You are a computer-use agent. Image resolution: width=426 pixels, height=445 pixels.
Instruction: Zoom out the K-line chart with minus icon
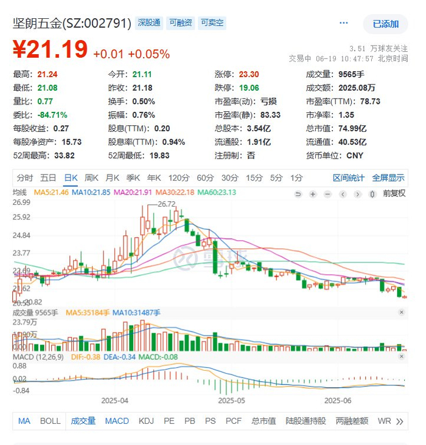[x=327, y=194]
